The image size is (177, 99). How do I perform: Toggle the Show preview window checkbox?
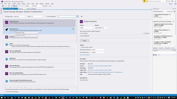tap(80, 47)
